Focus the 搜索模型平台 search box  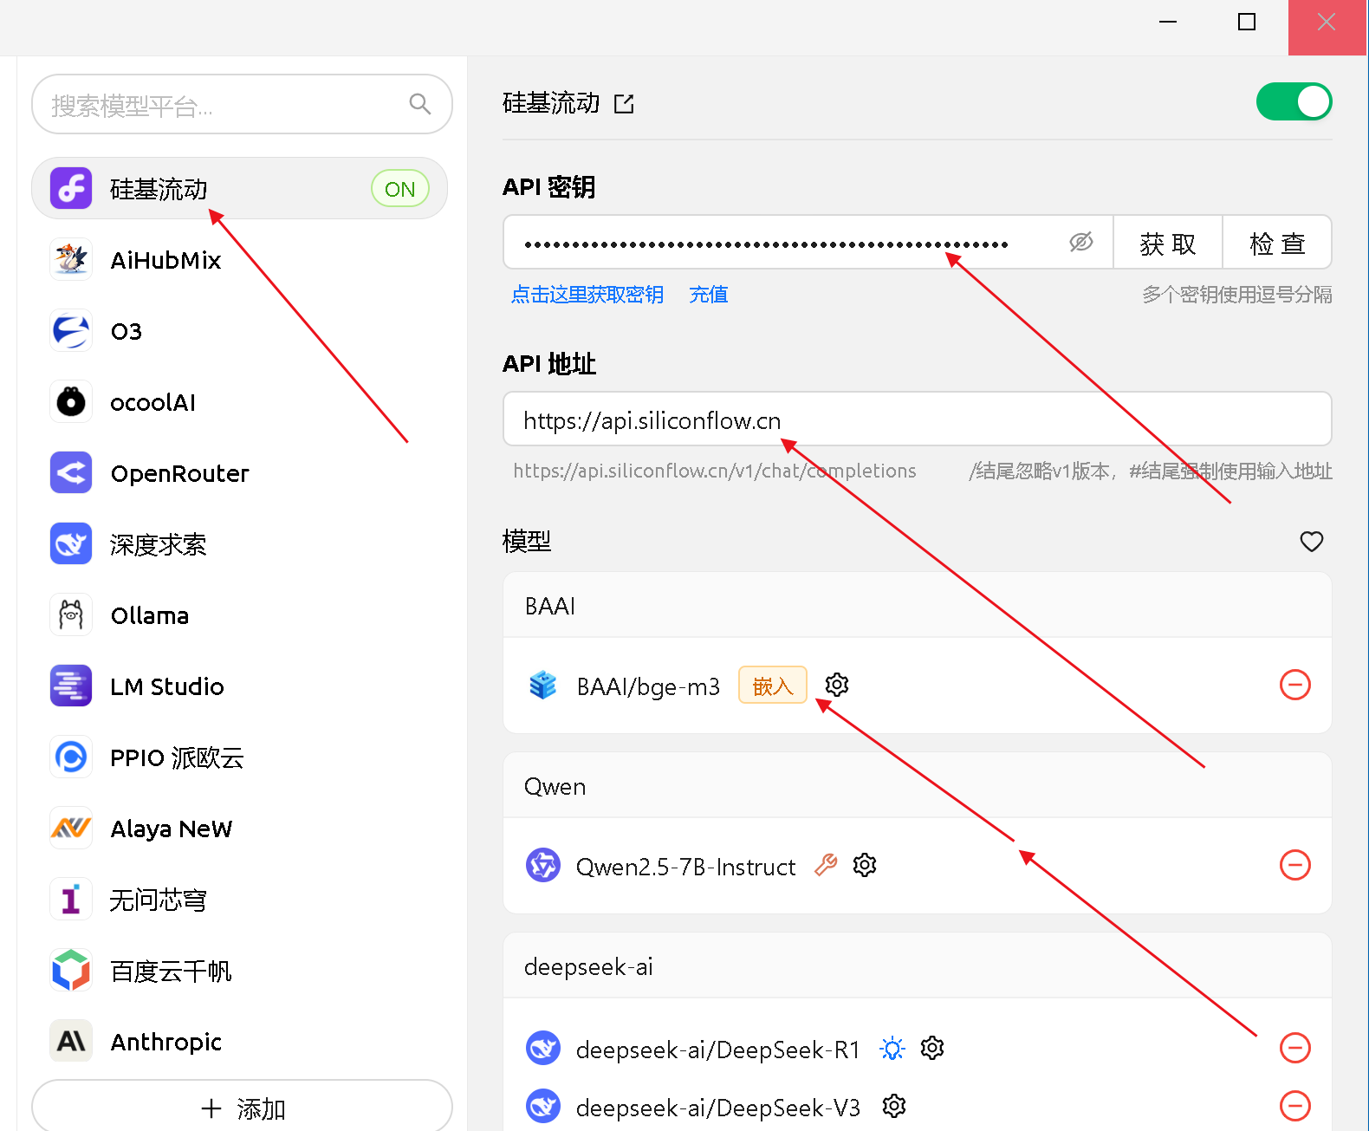[242, 104]
